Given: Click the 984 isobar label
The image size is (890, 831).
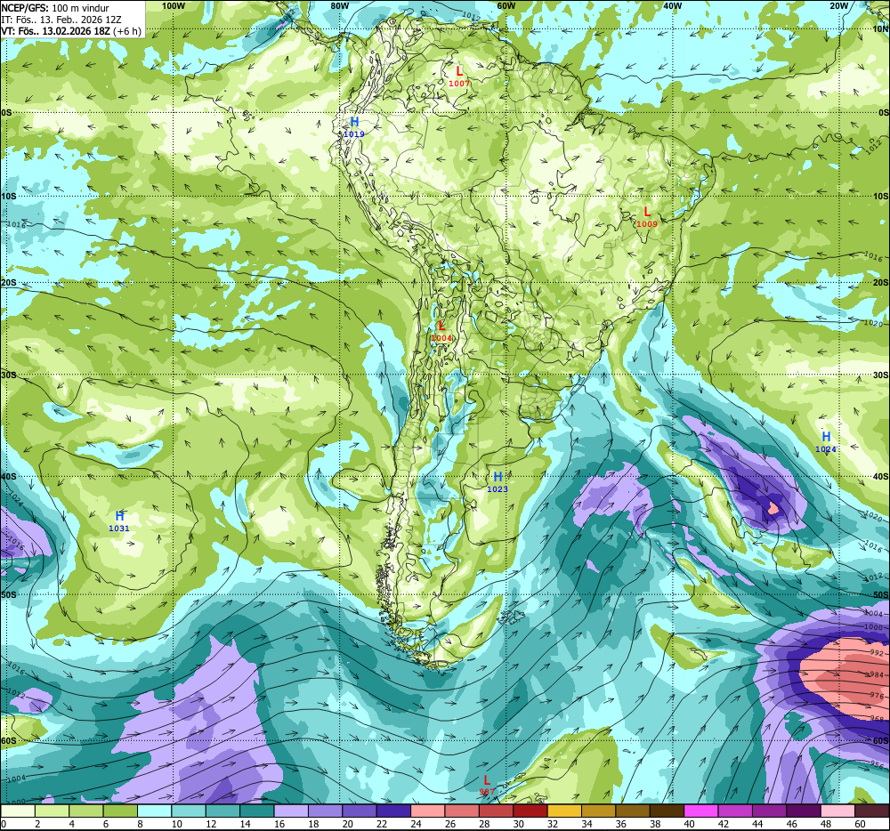Looking at the screenshot, I should [877, 674].
